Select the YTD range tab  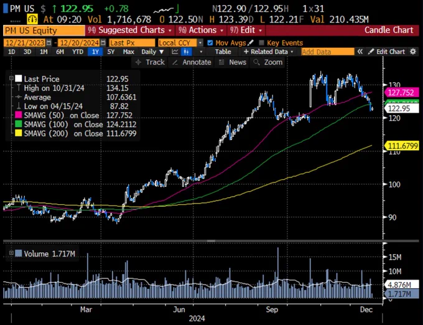[x=78, y=52]
